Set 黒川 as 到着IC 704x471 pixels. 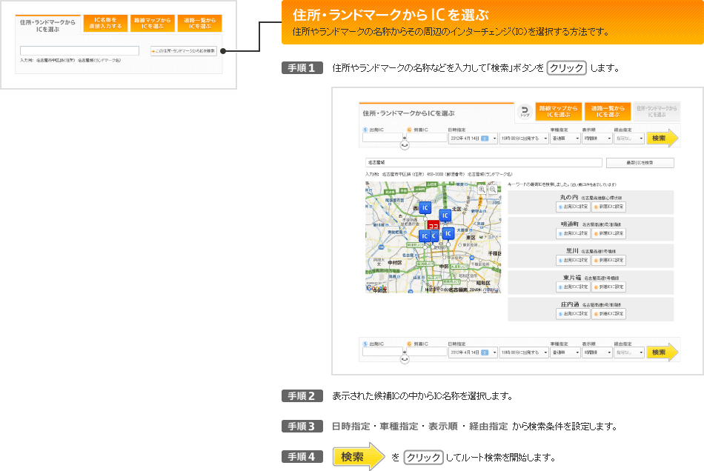(x=609, y=260)
